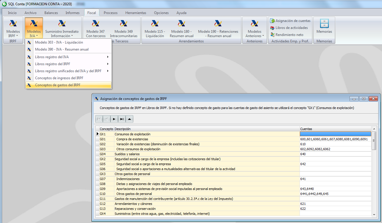Click the grid's vertical scrollbar down arrow
382x223 pixels.
374,215
